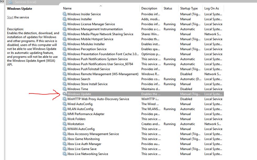Screen dimensions: 257x160
Task: Click the Windows Update heading in the details pane
Action: pos(19,8)
